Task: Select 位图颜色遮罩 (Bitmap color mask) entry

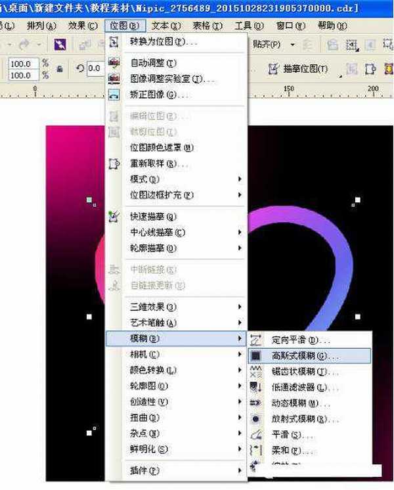Action: pos(162,148)
